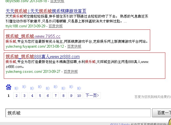Open 百度快照 for the 2013-09-18 result
Viewport: 171px width, 125px height.
[x=57, y=1]
